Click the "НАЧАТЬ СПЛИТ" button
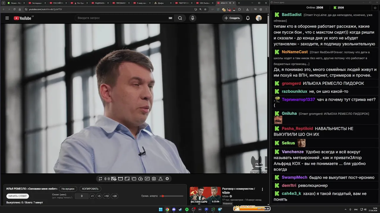The height and width of the screenshot is (213, 380). (18, 196)
